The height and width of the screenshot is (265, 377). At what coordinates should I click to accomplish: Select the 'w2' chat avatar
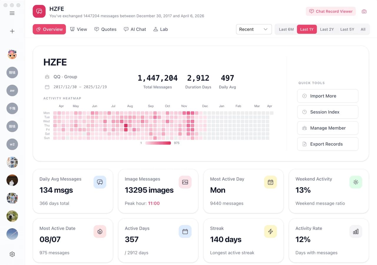(x=12, y=144)
